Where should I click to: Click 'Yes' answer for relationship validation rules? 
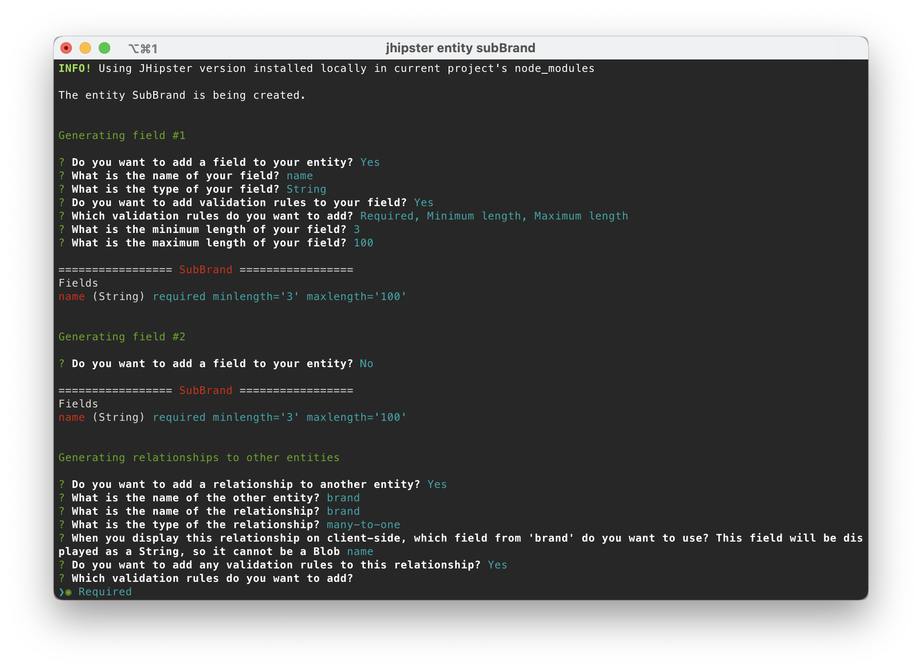(x=497, y=565)
